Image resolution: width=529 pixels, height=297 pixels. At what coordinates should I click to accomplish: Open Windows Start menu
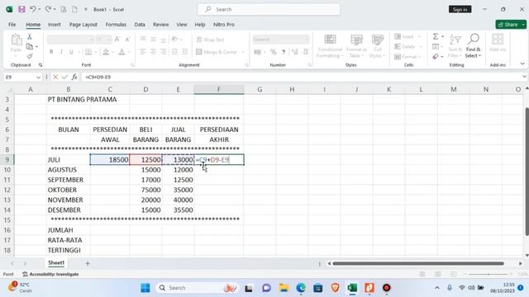[x=145, y=288]
